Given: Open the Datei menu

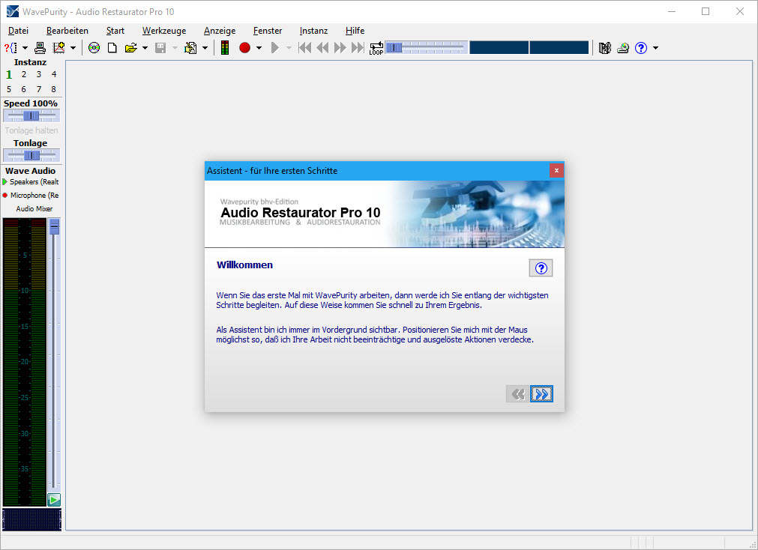Looking at the screenshot, I should click(x=19, y=31).
